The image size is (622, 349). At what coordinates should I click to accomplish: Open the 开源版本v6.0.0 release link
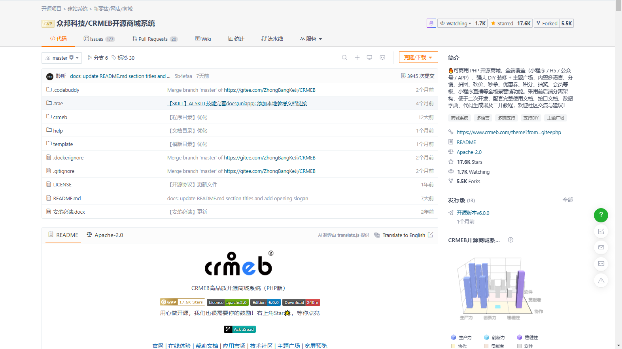coord(473,213)
